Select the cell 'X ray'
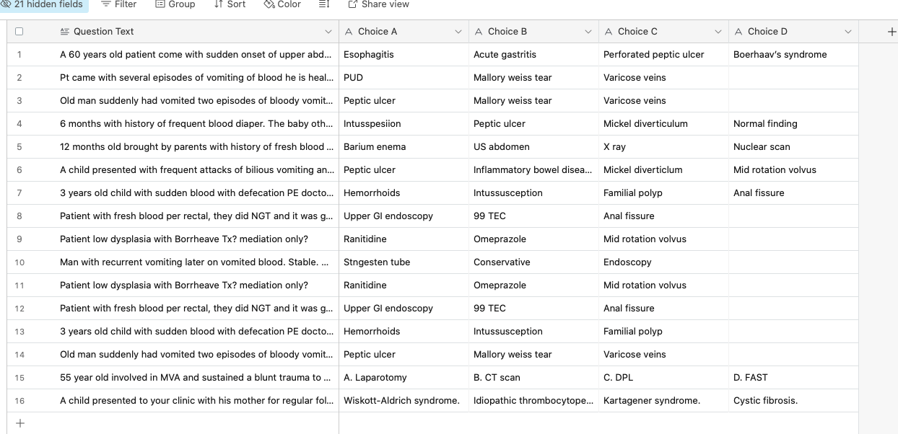 [x=663, y=147]
